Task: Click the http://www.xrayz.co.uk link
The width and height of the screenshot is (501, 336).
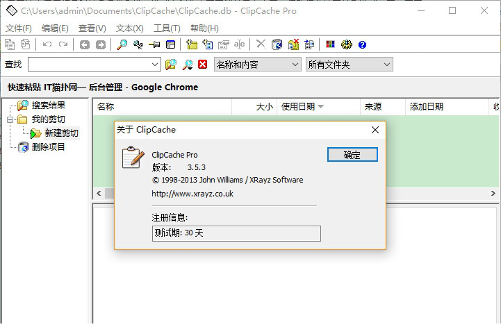Action: pyautogui.click(x=192, y=194)
